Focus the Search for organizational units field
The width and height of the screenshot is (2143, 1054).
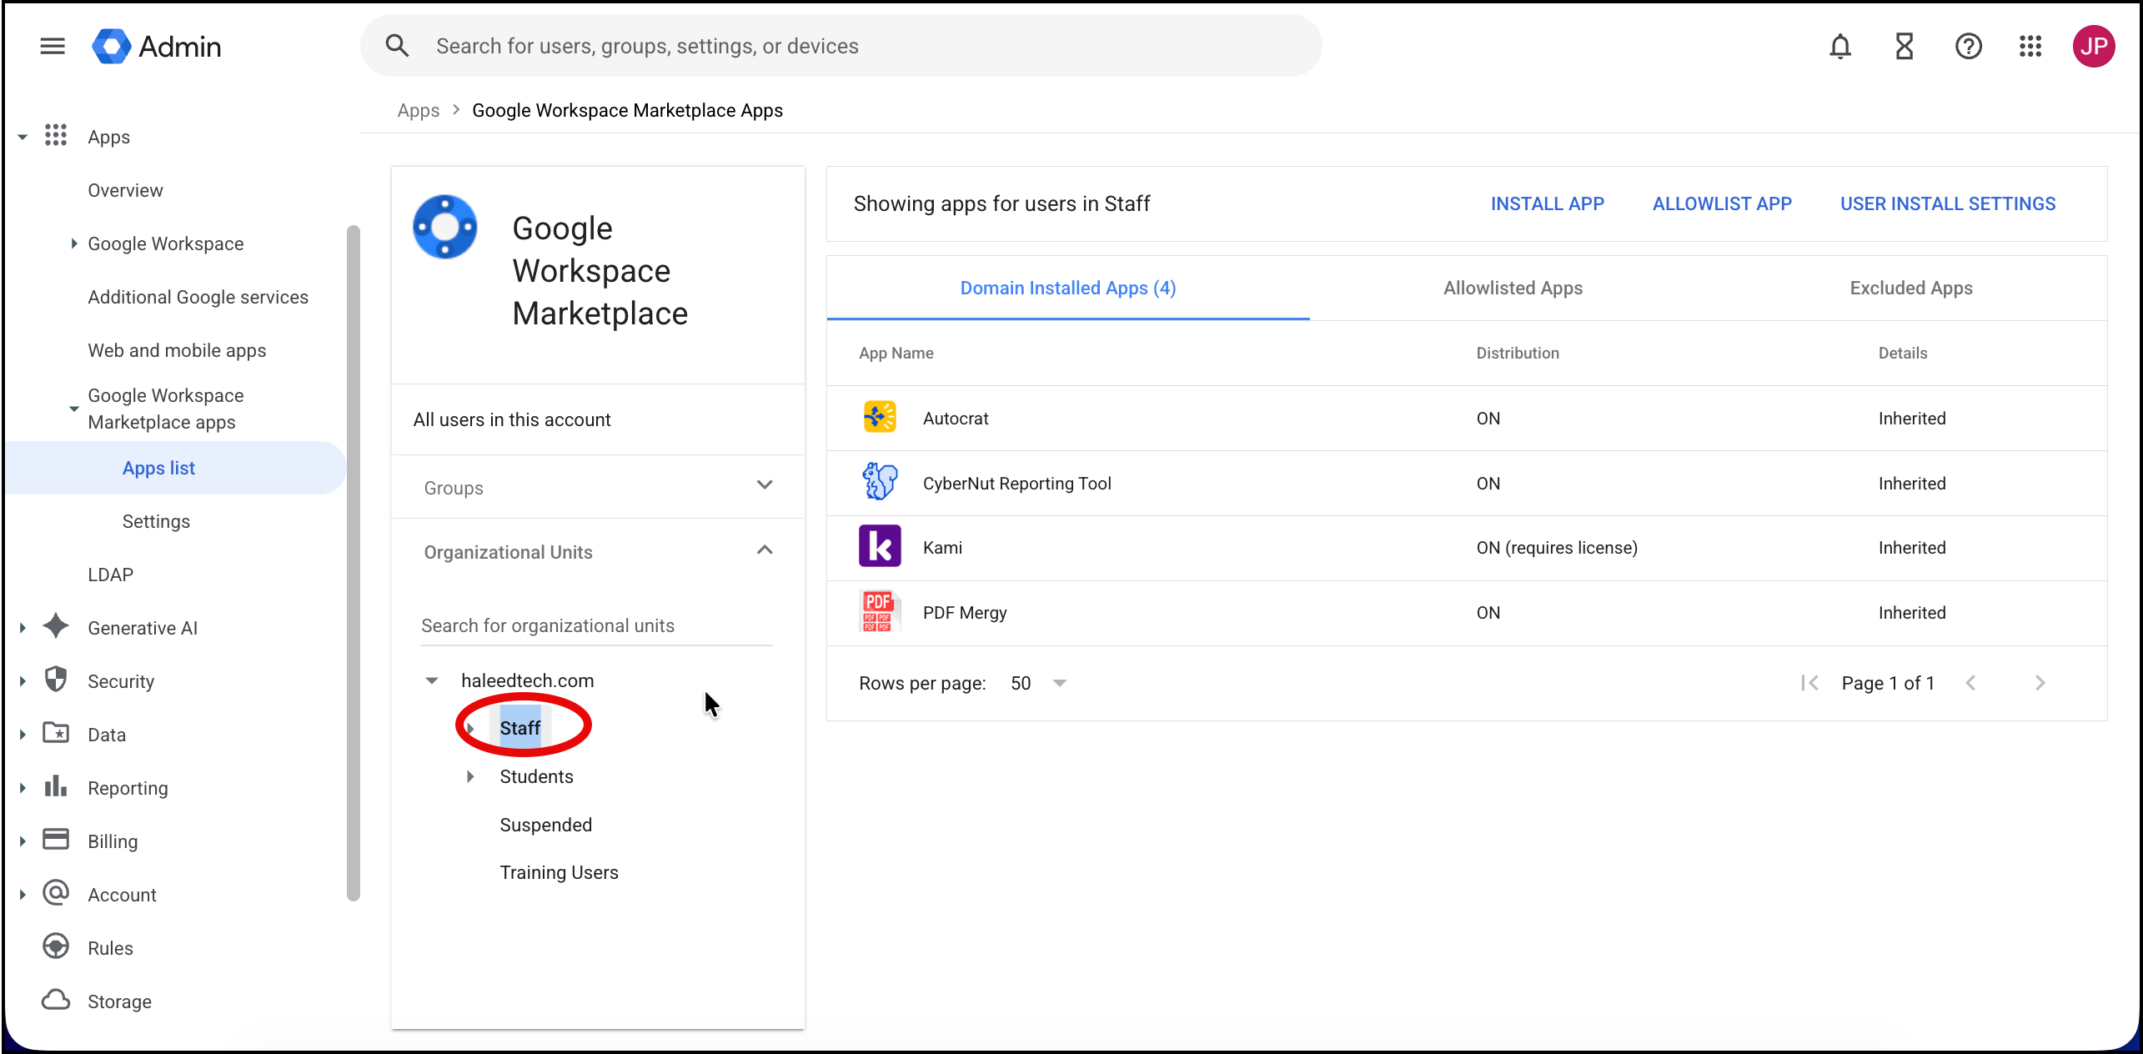[597, 625]
